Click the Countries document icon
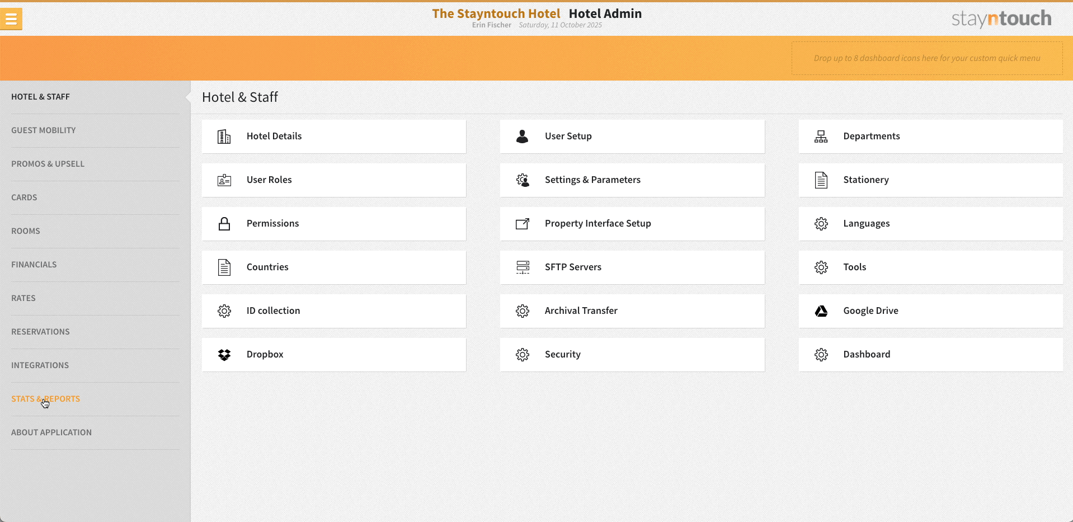The image size is (1073, 522). (224, 267)
